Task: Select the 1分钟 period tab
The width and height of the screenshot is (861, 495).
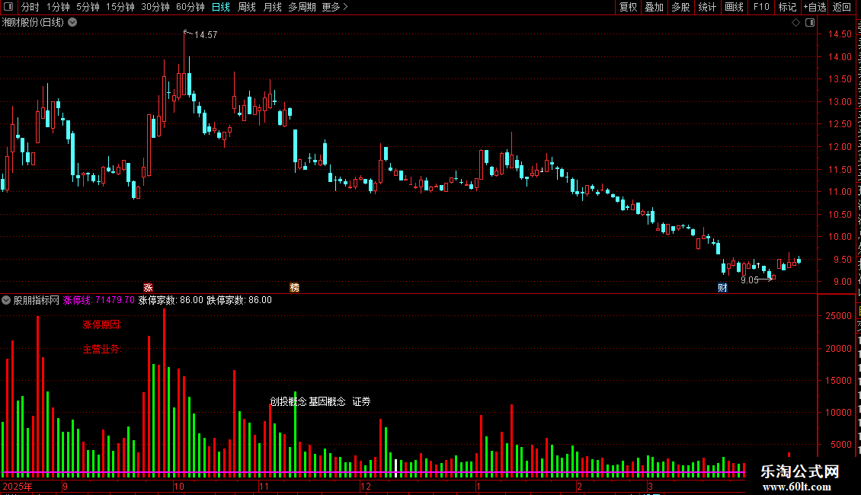Action: click(58, 7)
